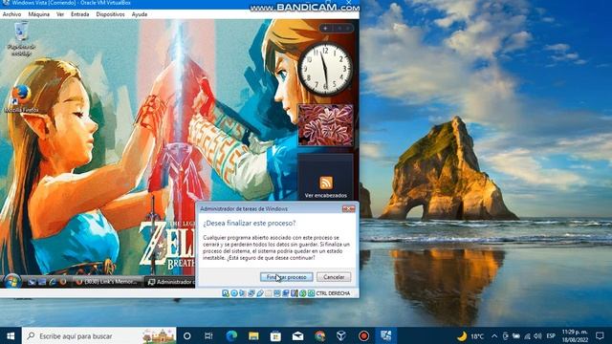Screen dimensions: 612x344
Task: Click the Vista quick launch Firefox icon
Action: [x=63, y=282]
